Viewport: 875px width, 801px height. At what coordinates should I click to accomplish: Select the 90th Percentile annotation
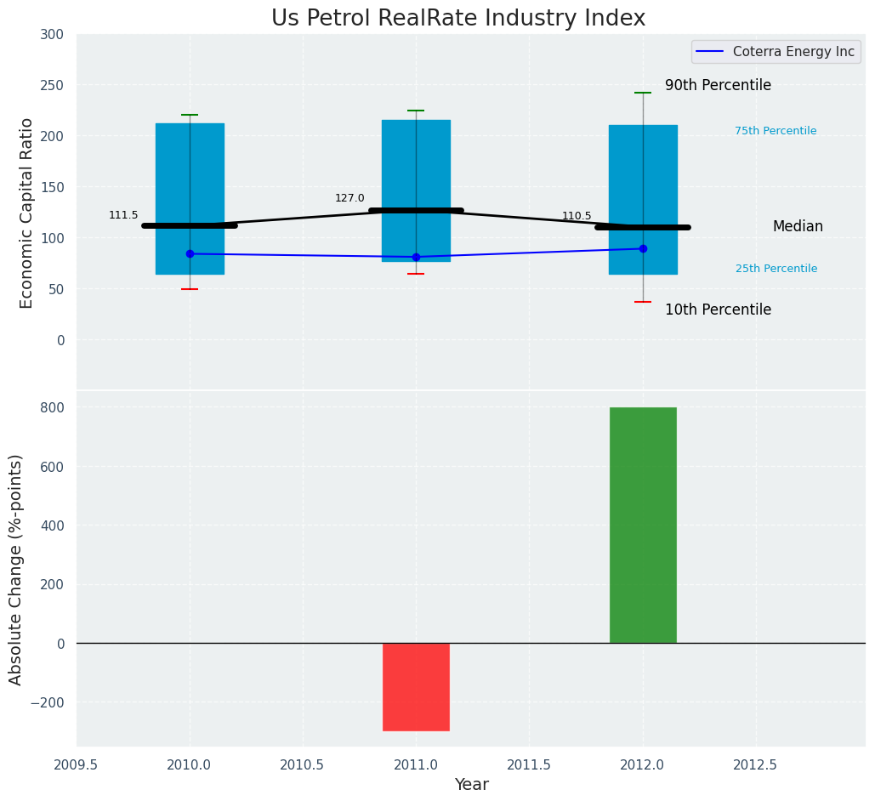(718, 86)
